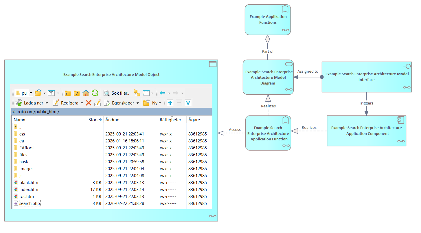Click the red delete X icon

tap(89, 103)
